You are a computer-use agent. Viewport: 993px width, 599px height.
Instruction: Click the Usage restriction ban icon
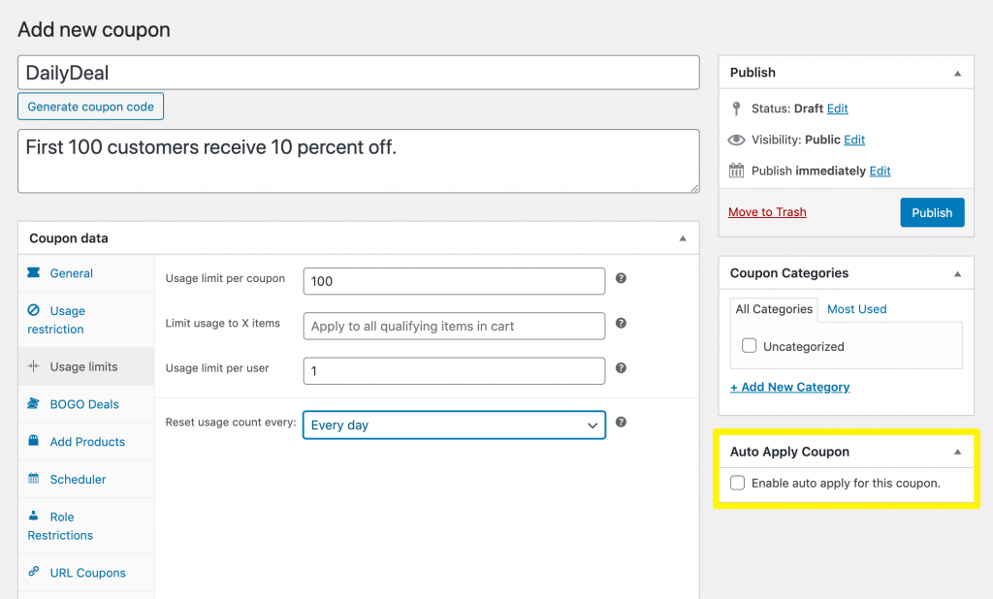click(x=34, y=309)
